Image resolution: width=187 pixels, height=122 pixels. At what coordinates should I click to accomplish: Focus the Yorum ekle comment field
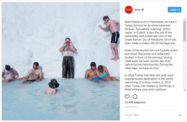150,115
